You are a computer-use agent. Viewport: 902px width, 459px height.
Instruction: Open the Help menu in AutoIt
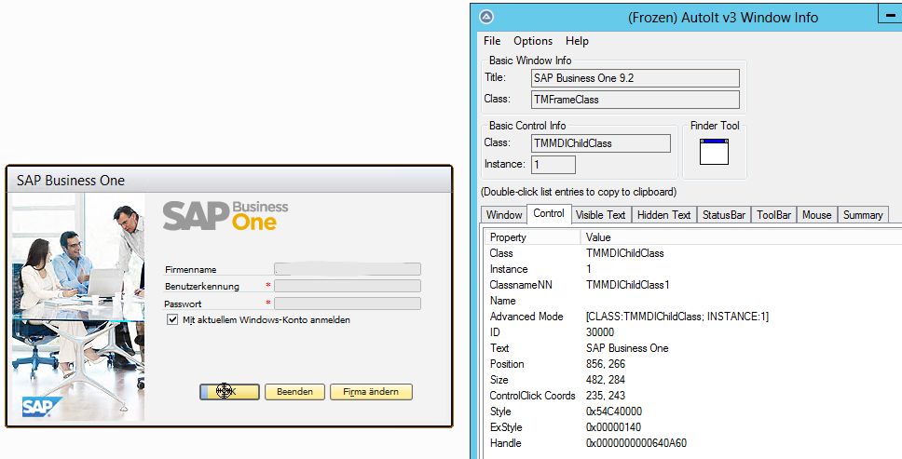click(577, 41)
